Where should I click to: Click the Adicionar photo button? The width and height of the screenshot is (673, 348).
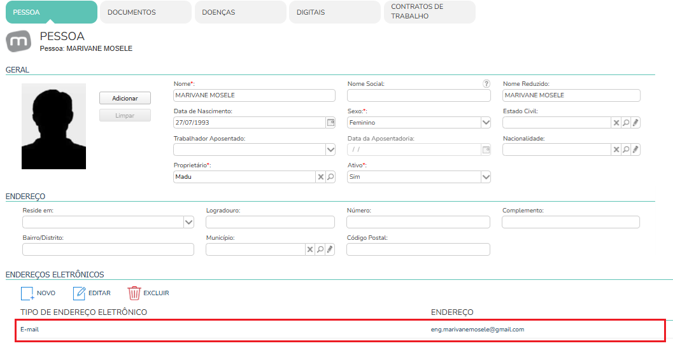(125, 98)
